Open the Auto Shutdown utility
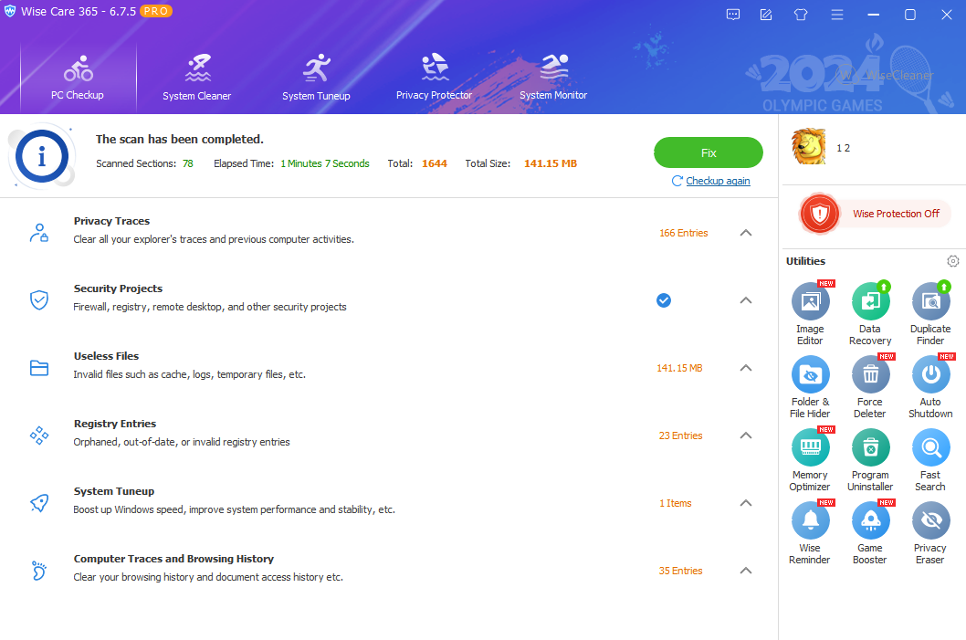 tap(930, 386)
